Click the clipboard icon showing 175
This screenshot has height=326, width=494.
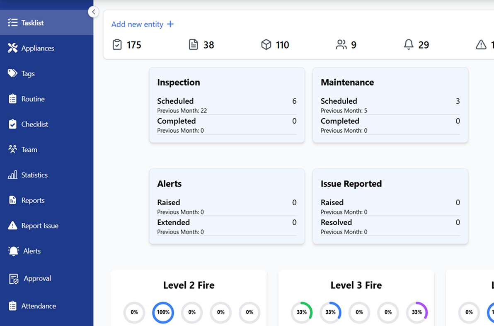(117, 45)
